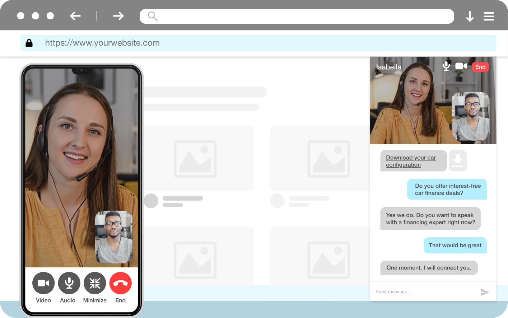This screenshot has width=508, height=318.
Task: Click in the Send message field
Action: coord(424,292)
